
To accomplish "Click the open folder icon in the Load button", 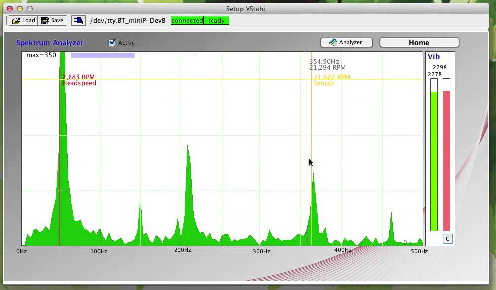I will (16, 21).
